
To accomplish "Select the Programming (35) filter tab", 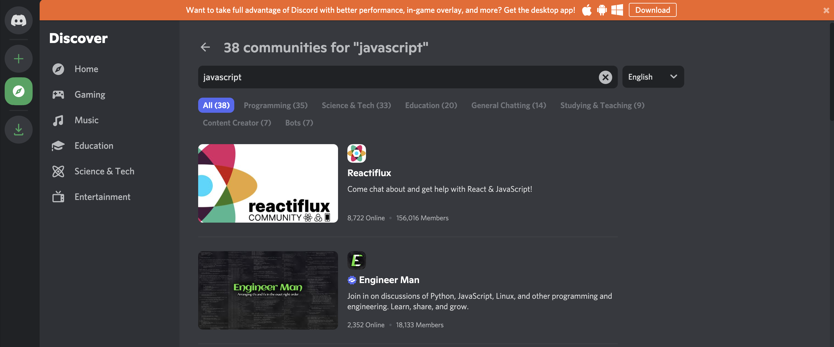I will pos(275,105).
